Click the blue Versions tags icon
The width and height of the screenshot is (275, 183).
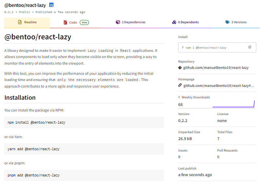227,22
